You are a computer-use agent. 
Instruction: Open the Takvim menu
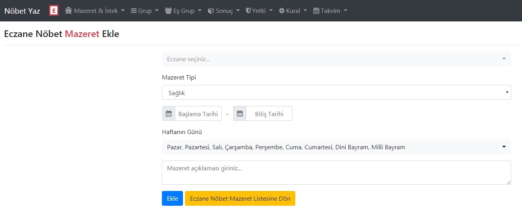[330, 11]
